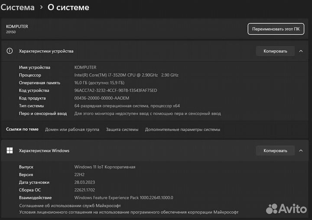Click the device ID 96ACC7A2-3232-4CCF value
This screenshot has width=312, height=220.
point(116,91)
